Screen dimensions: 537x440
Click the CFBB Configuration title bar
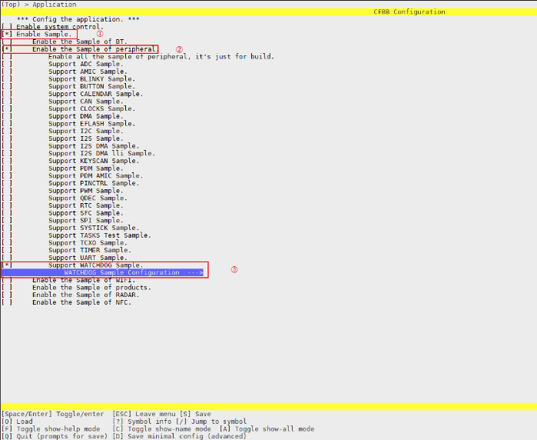[409, 12]
